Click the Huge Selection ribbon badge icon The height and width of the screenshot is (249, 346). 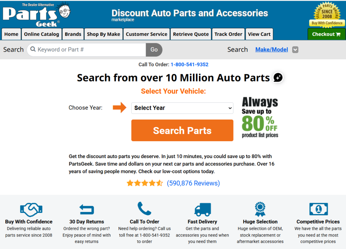(260, 209)
